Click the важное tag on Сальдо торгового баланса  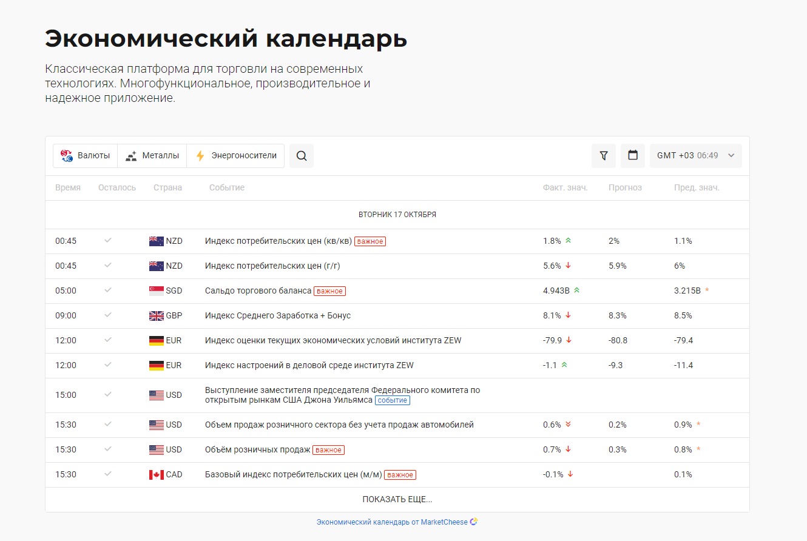330,291
